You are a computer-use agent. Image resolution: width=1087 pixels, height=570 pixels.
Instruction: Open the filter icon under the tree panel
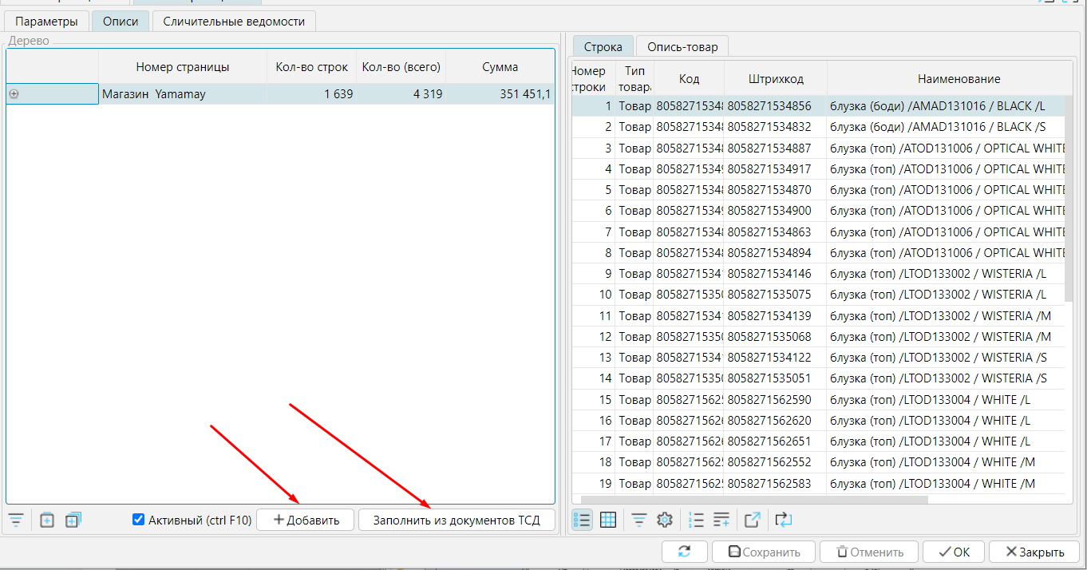click(x=15, y=521)
